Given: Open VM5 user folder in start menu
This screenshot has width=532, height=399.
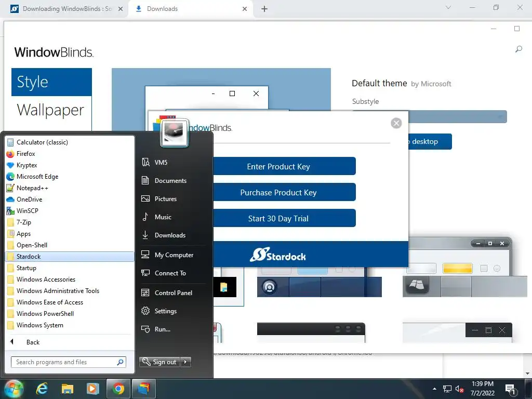Looking at the screenshot, I should click(174, 162).
